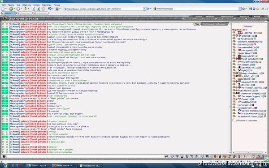Click the Up folder arrow icon
Image resolution: width=269 pixels, height=168 pixels.
point(25,9)
